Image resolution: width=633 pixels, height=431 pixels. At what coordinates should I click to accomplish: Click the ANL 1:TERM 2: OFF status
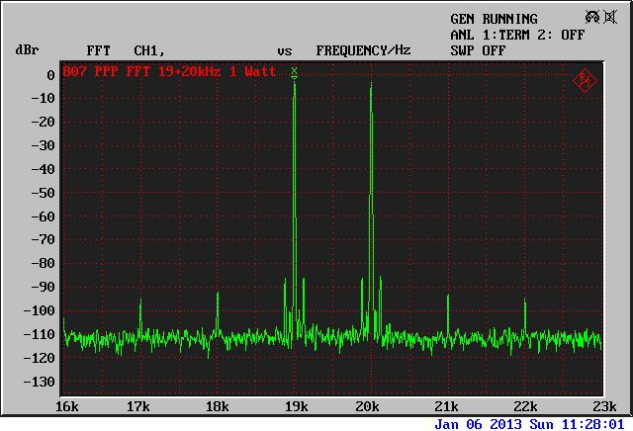pyautogui.click(x=516, y=34)
